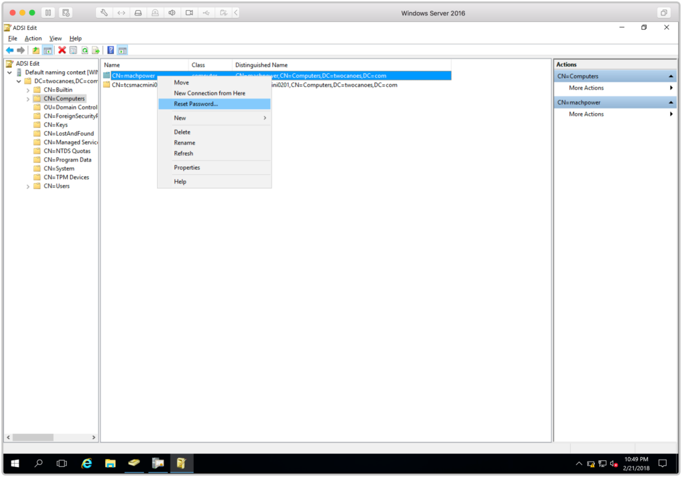
Task: Click the red X Delete toolbar icon
Action: click(62, 51)
